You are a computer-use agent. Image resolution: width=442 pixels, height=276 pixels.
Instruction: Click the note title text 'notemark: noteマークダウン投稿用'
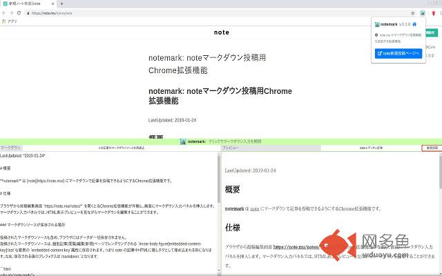click(207, 58)
